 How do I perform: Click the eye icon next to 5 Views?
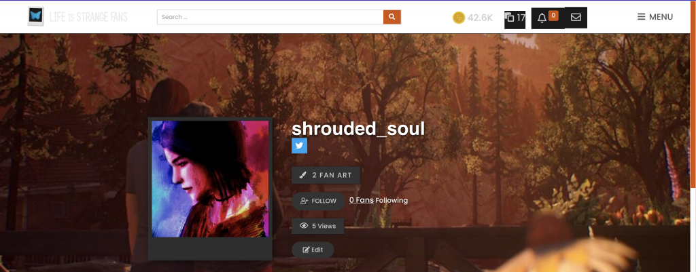click(x=304, y=225)
